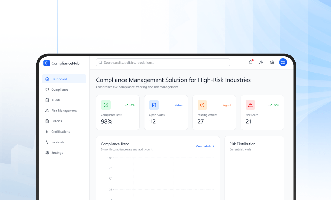
Task: Click the red Risk Score alert icon
Action: [250, 105]
